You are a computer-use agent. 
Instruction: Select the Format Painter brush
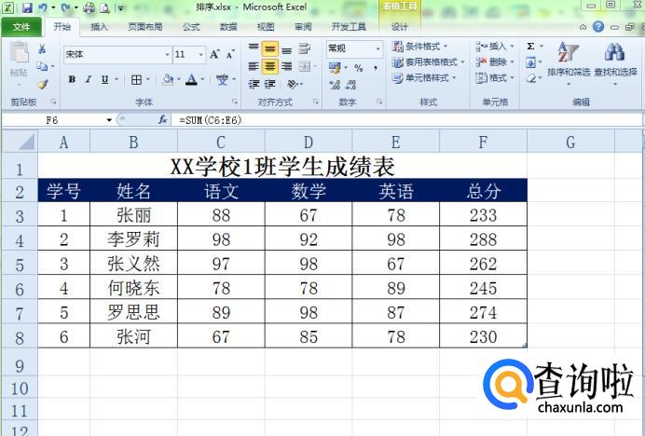pyautogui.click(x=42, y=85)
